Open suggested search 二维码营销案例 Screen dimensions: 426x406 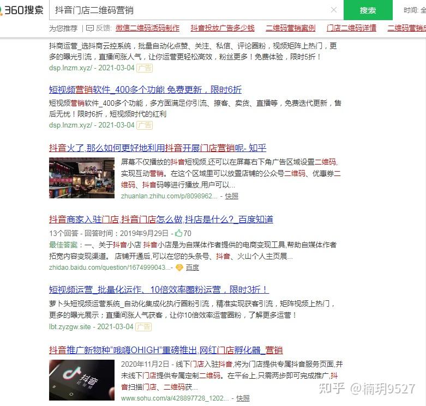[x=290, y=28]
